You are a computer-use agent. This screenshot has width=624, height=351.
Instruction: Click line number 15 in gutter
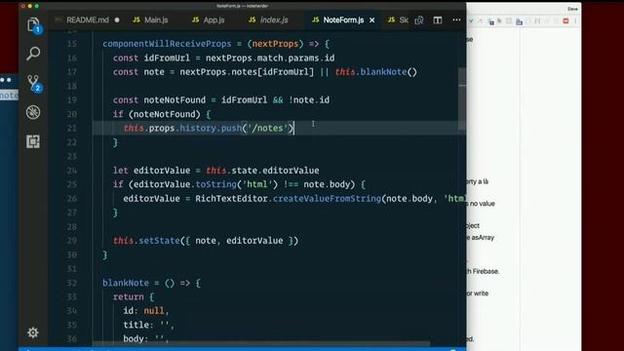tap(71, 44)
